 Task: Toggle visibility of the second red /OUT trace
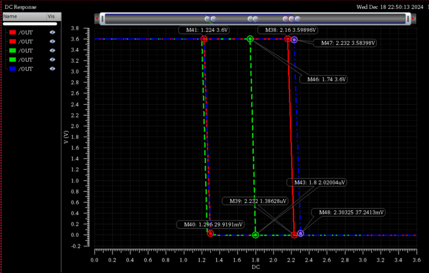coord(52,42)
